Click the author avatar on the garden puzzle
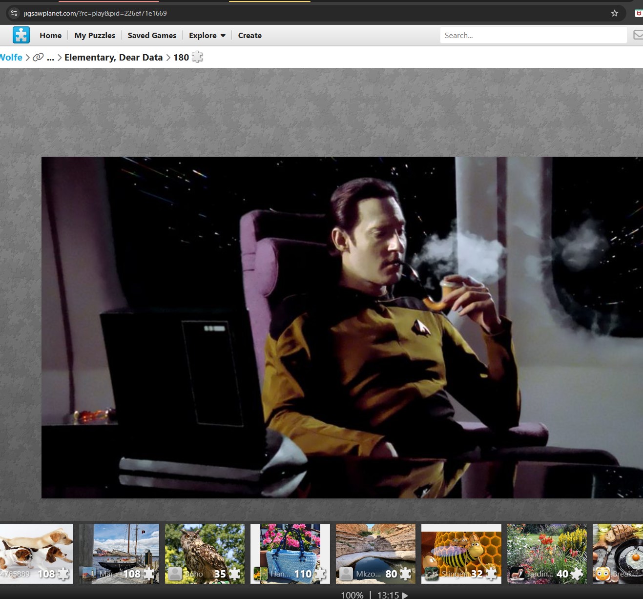The image size is (643, 599). (518, 574)
